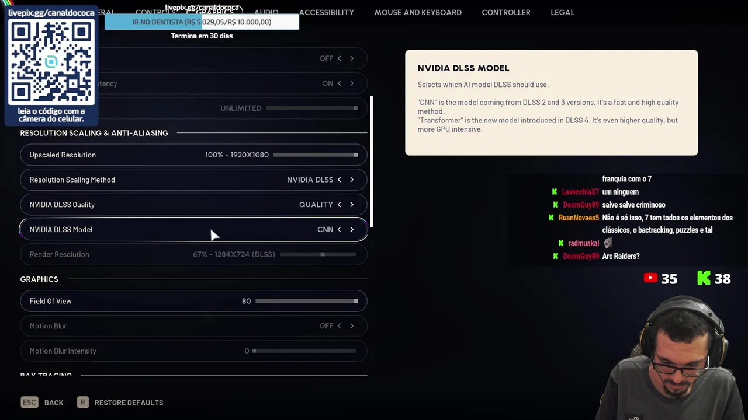Image resolution: width=748 pixels, height=420 pixels.
Task: Click the Resolution Scaling & Anti-Aliasing header
Action: coord(94,133)
